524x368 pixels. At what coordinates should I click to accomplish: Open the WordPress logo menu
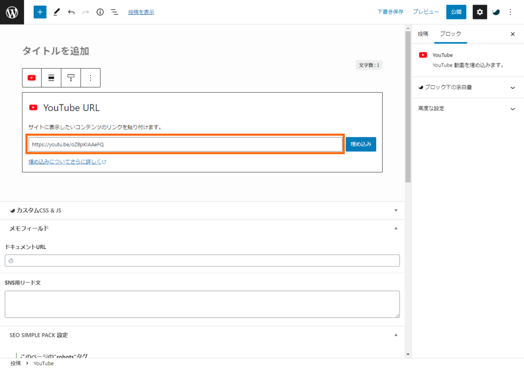[12, 12]
